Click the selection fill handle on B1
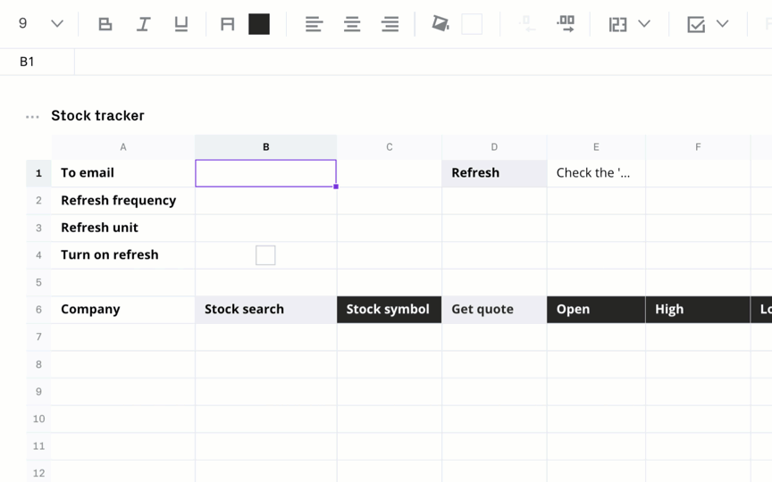 336,187
